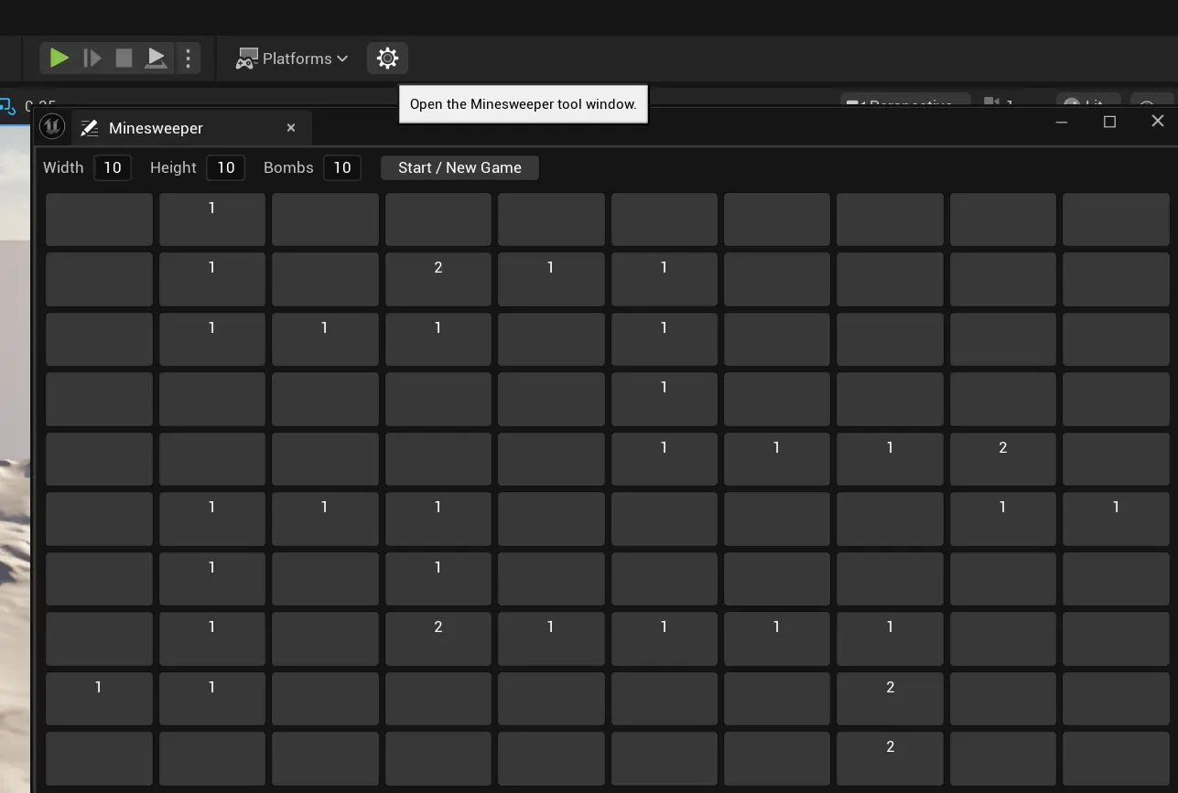This screenshot has height=793, width=1178.
Task: Click the Unreal Engine logo icon
Action: pyautogui.click(x=52, y=127)
